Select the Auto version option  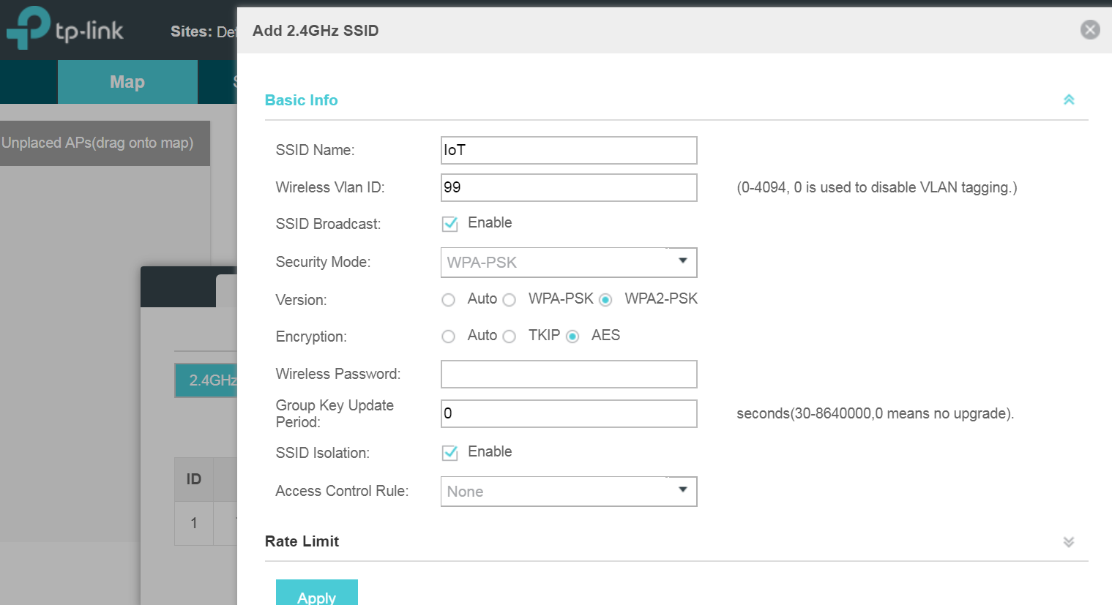coord(448,299)
